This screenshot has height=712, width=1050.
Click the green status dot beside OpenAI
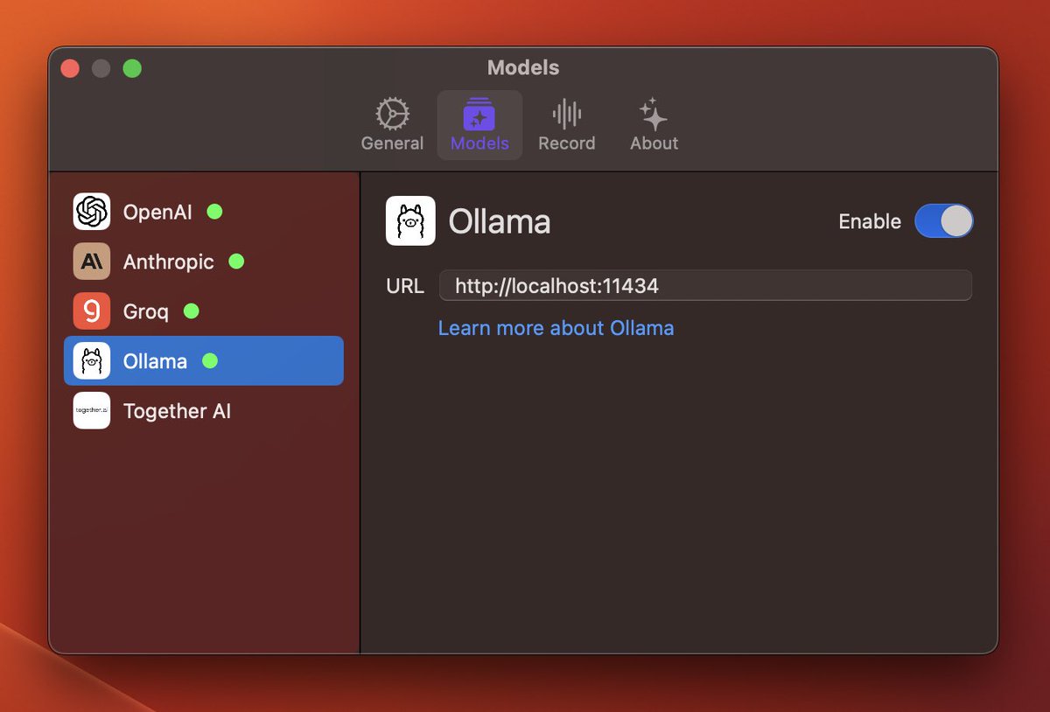pos(214,212)
